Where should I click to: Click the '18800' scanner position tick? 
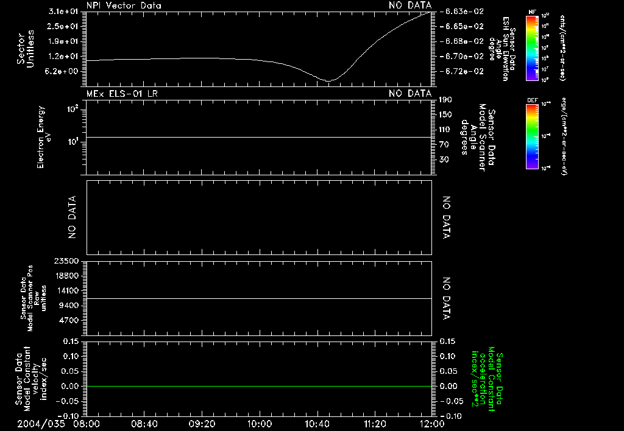(x=66, y=276)
